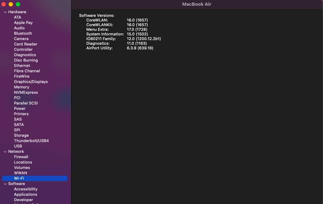
Task: Click IO80211 Family value 12.0 (1200.12.2b1)
Action: (144, 39)
